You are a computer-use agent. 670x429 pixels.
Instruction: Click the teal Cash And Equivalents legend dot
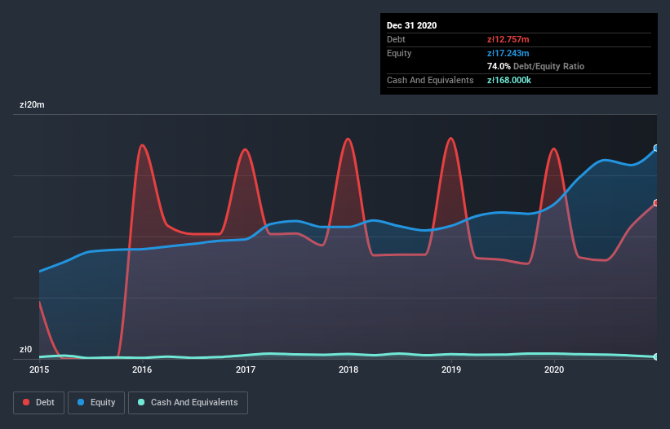[141, 402]
